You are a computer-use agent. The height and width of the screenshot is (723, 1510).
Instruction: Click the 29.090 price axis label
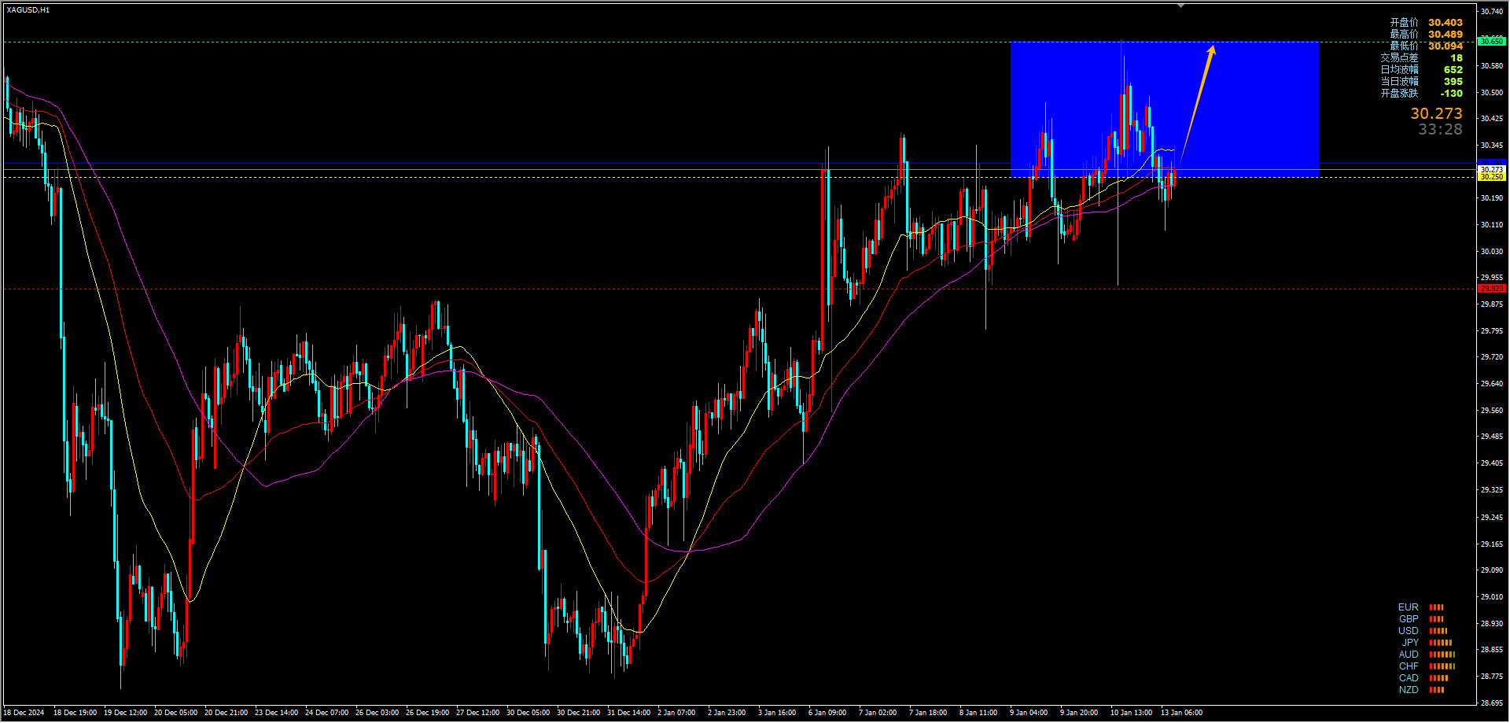1492,570
